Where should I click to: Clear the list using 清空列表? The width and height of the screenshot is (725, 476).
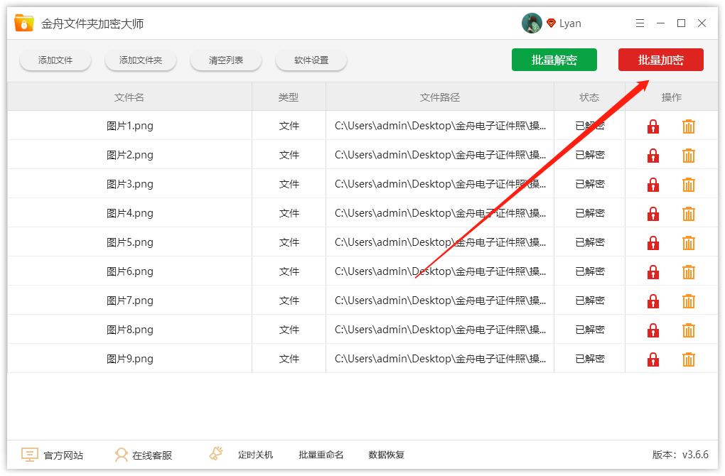[225, 60]
